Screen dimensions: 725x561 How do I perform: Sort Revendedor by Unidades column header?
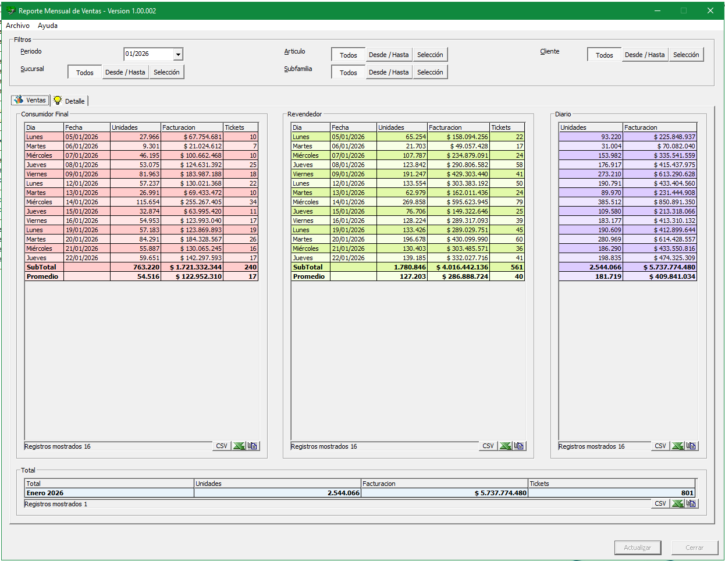tap(401, 127)
